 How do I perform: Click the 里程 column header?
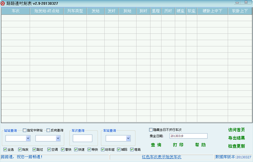(156, 11)
